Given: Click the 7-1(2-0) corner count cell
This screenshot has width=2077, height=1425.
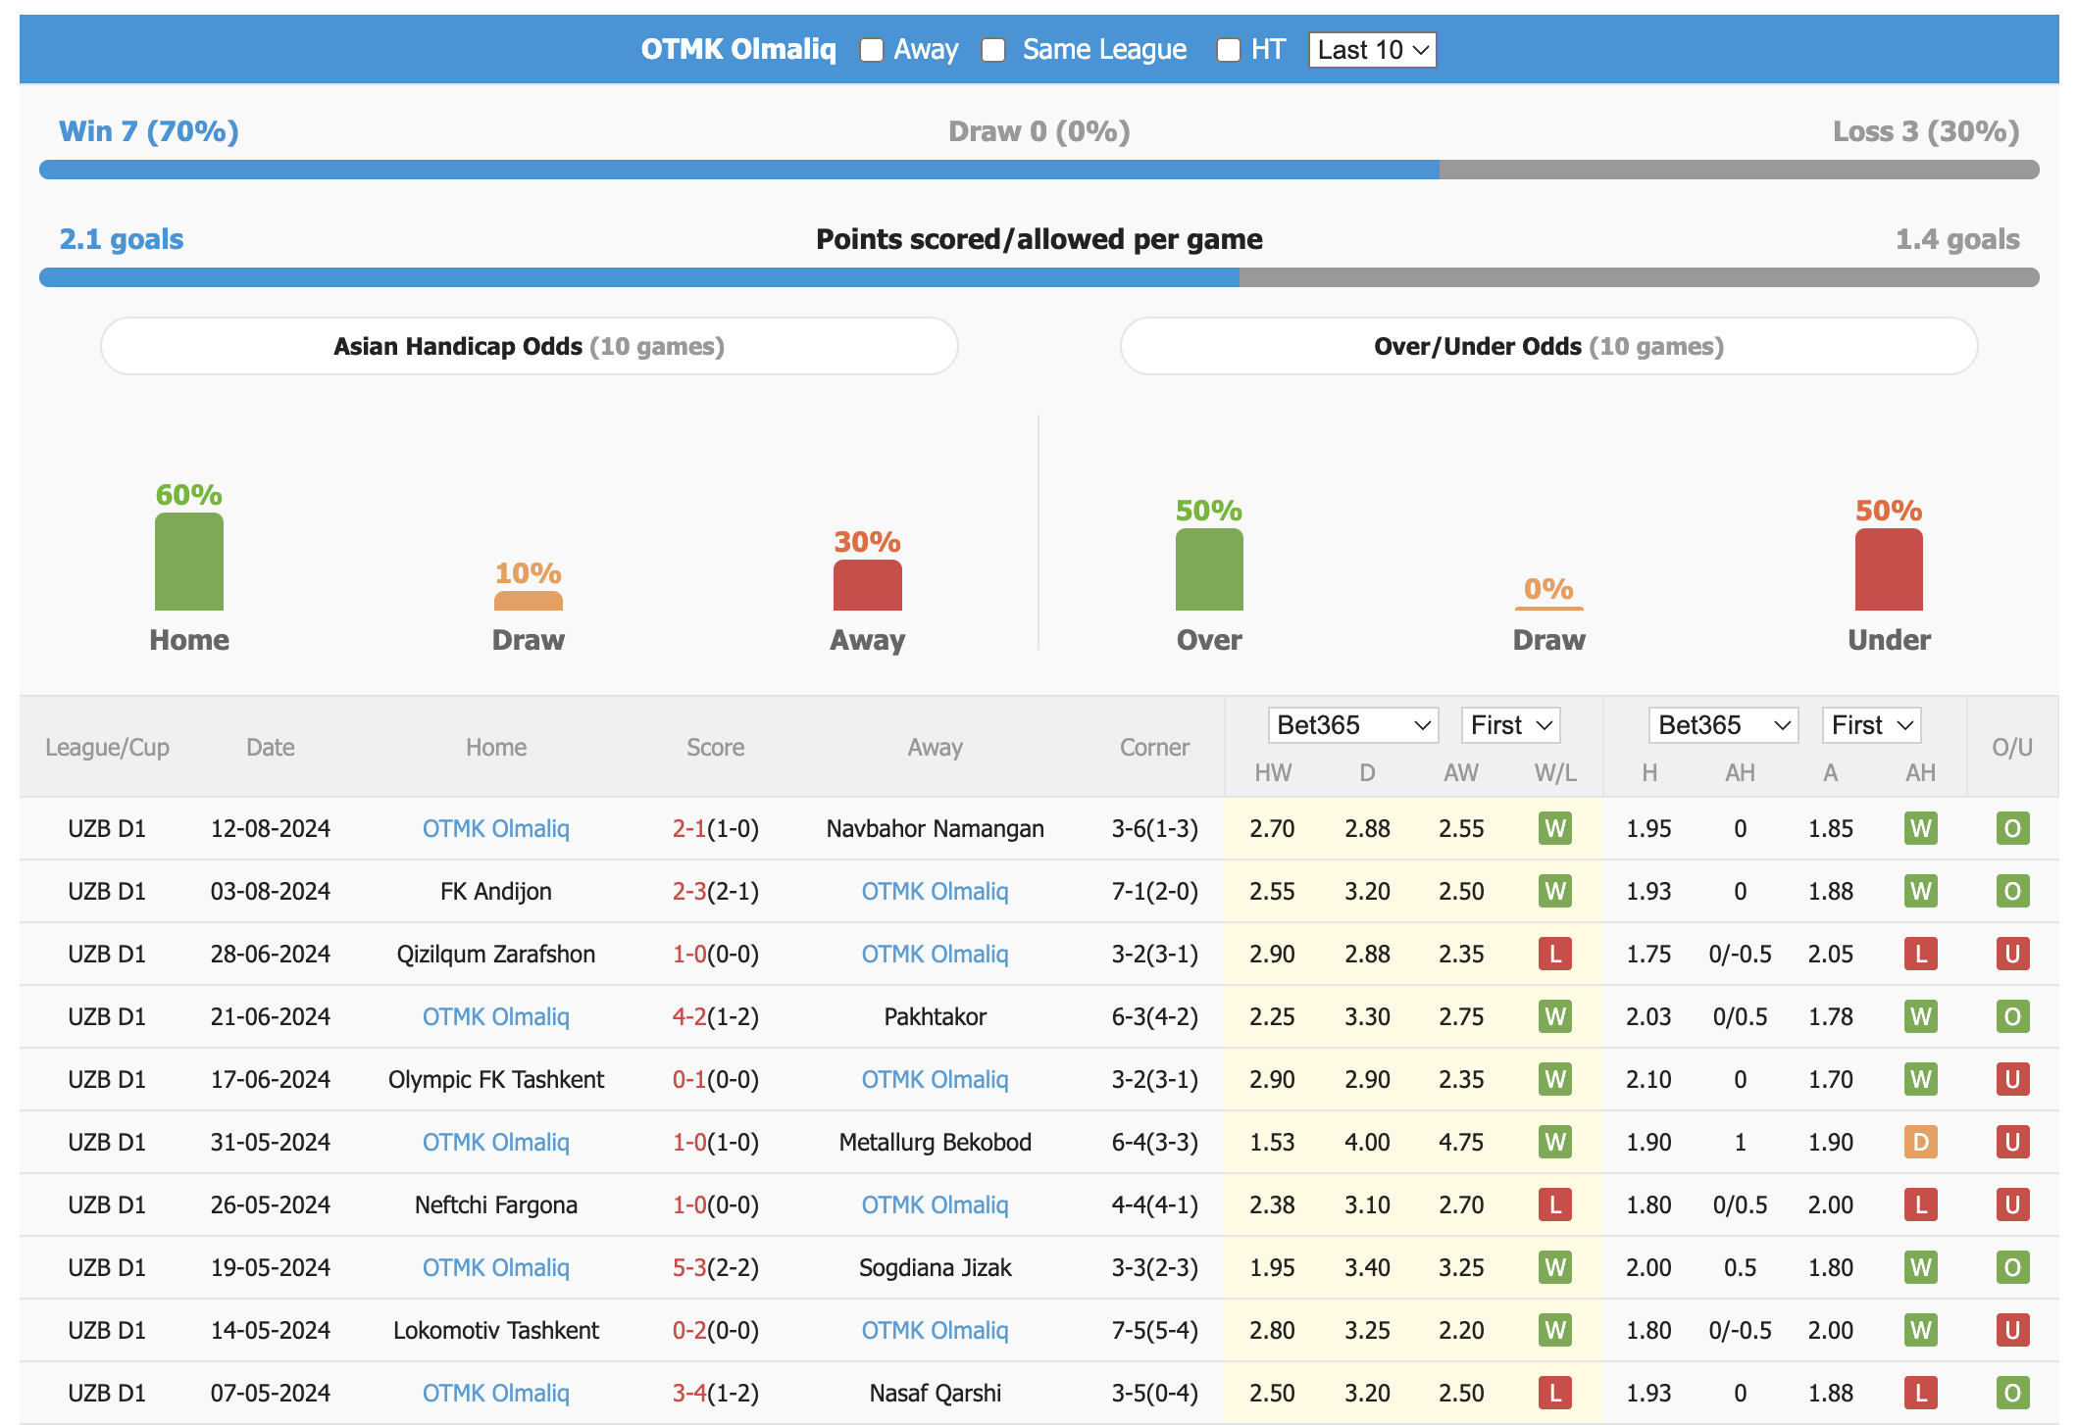Looking at the screenshot, I should pos(1154,891).
